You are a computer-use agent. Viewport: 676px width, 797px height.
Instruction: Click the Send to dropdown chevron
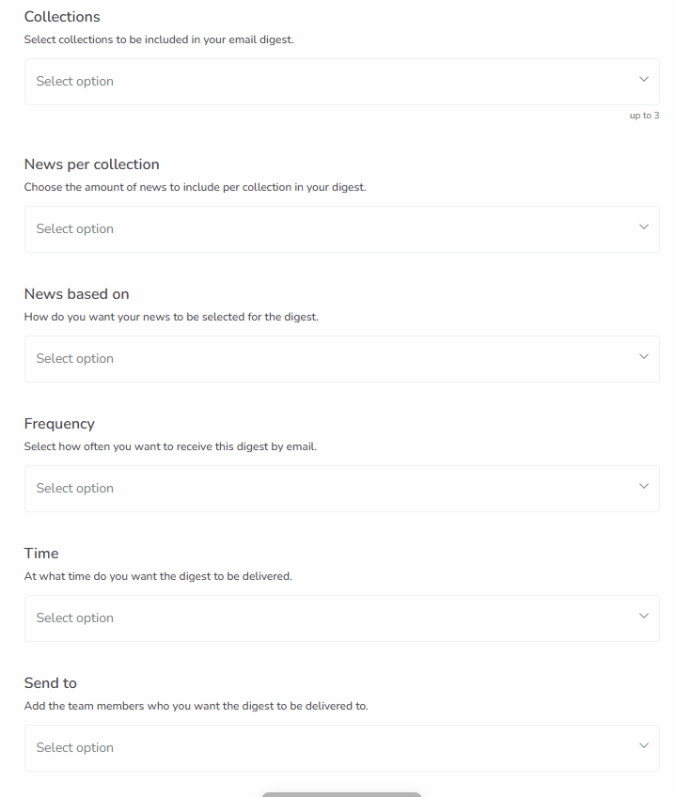pyautogui.click(x=644, y=745)
